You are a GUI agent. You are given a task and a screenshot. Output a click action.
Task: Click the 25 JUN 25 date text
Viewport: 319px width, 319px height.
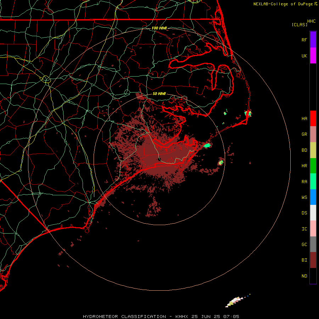click(206, 317)
